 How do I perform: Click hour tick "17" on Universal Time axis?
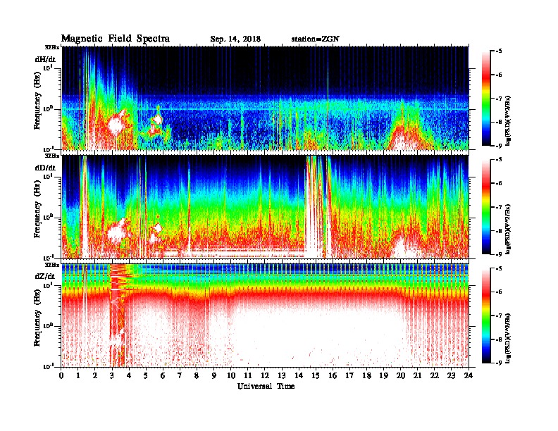click(x=349, y=375)
